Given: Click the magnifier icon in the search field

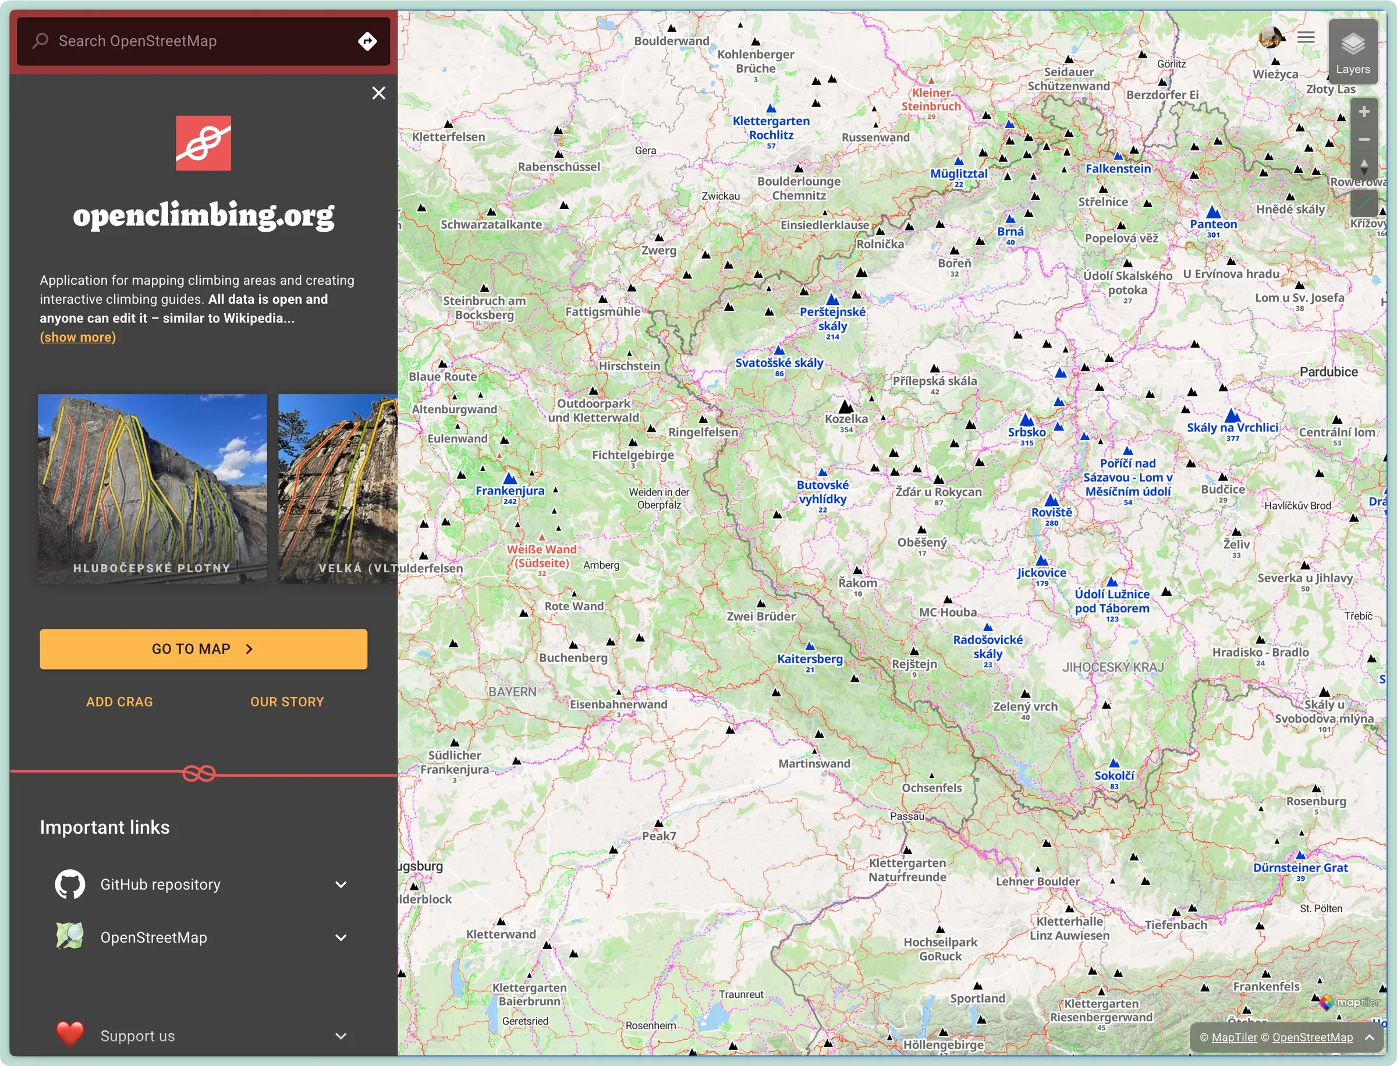Looking at the screenshot, I should pyautogui.click(x=40, y=41).
